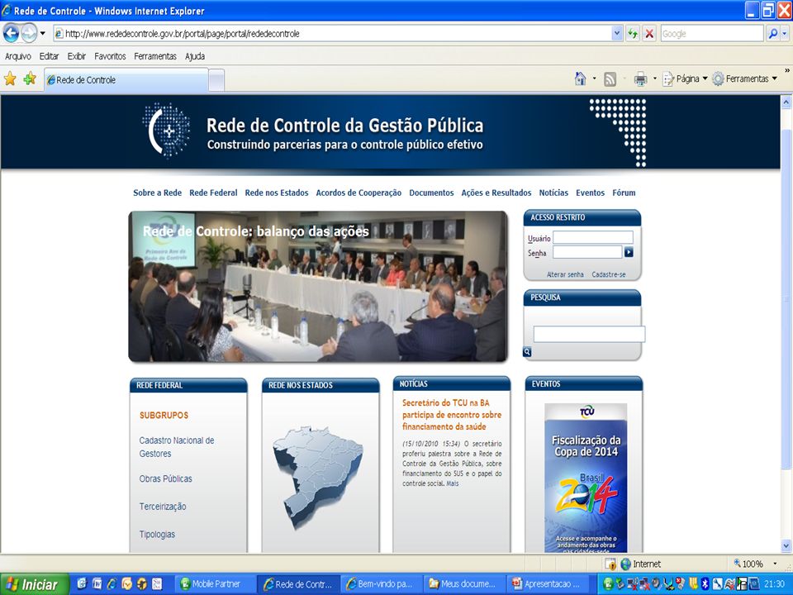Expand the command bar overflow chevron
Screen dimensions: 793x595
(x=787, y=70)
